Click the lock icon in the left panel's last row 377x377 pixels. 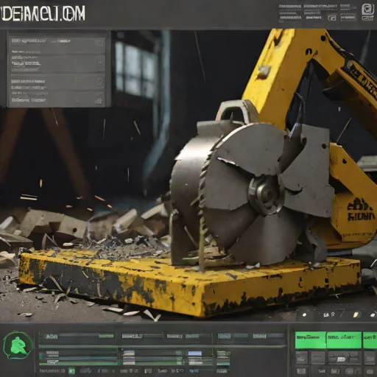pos(99,100)
